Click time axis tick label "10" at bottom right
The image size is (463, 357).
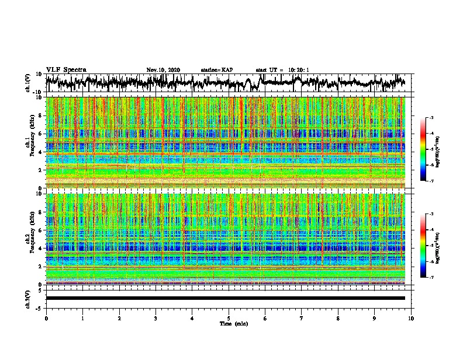point(411,318)
